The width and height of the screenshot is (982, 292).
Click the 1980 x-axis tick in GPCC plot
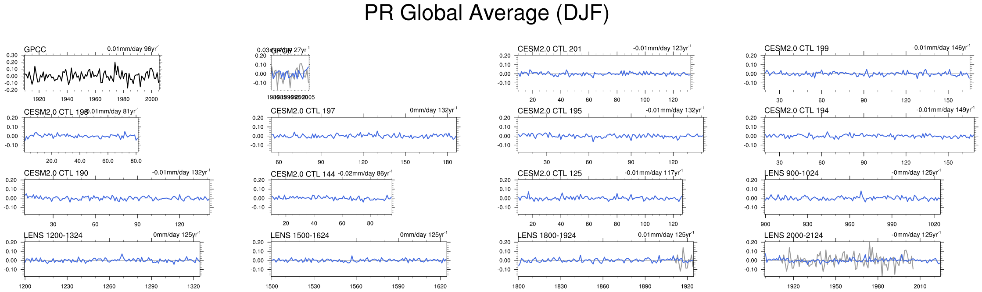tap(123, 99)
